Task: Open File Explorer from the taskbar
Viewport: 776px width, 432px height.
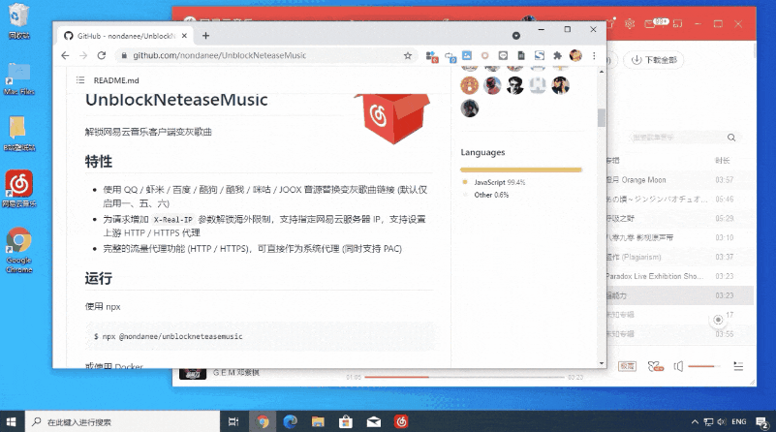Action: point(318,421)
